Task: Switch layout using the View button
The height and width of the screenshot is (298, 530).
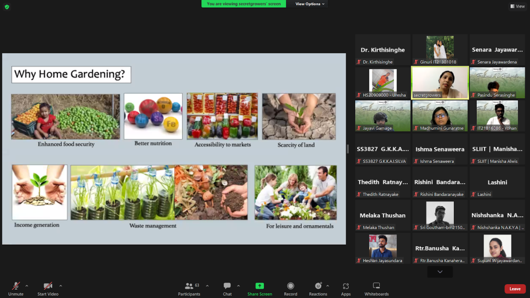Action: pyautogui.click(x=517, y=6)
